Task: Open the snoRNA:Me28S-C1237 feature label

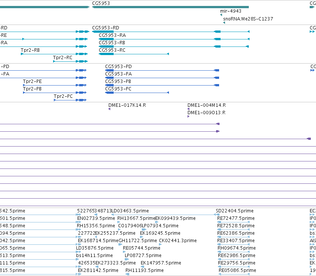Action: pyautogui.click(x=248, y=19)
